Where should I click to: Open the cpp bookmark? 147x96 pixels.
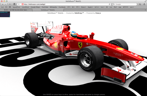(120, 7)
